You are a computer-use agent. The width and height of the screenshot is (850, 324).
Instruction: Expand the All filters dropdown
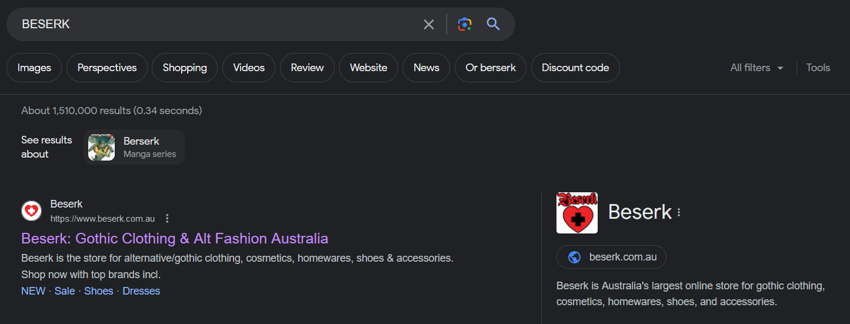coord(756,68)
